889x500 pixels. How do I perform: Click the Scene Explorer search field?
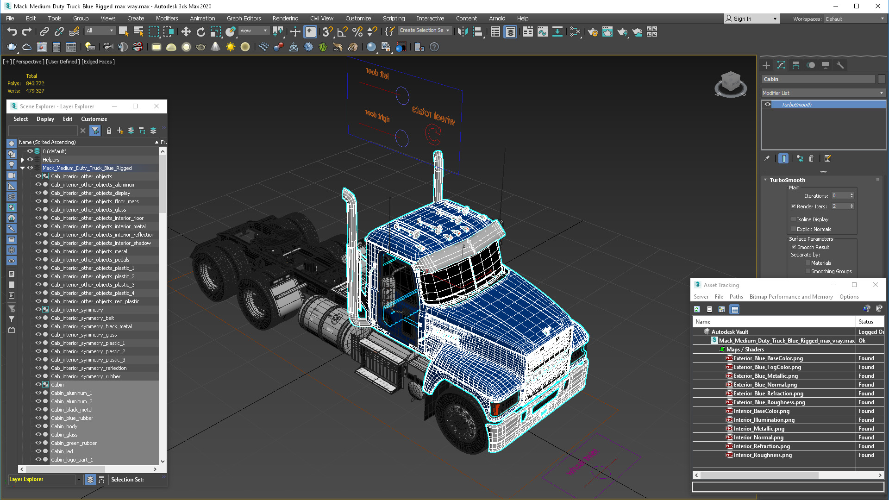click(x=43, y=131)
